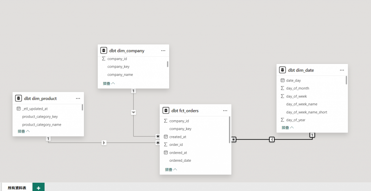Click the dbt fct_orders table database icon
The width and height of the screenshot is (371, 191).
(x=166, y=110)
